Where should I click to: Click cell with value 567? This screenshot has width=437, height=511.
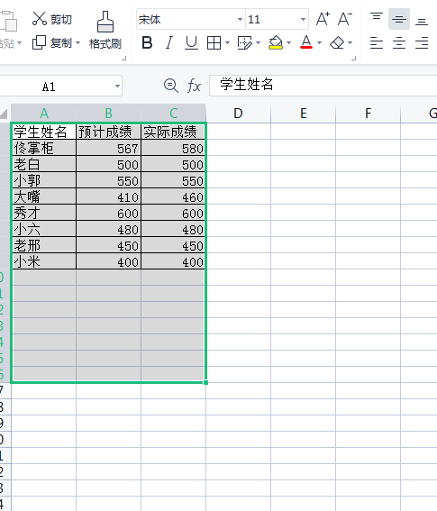pos(108,148)
